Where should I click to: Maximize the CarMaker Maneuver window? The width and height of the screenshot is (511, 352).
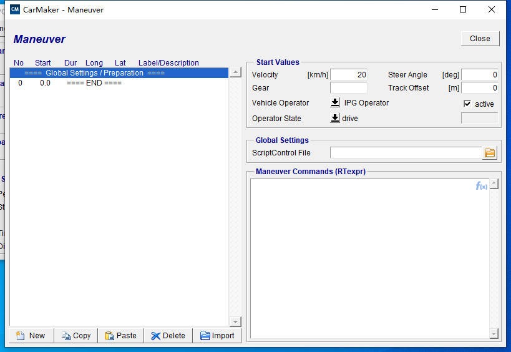coord(463,9)
